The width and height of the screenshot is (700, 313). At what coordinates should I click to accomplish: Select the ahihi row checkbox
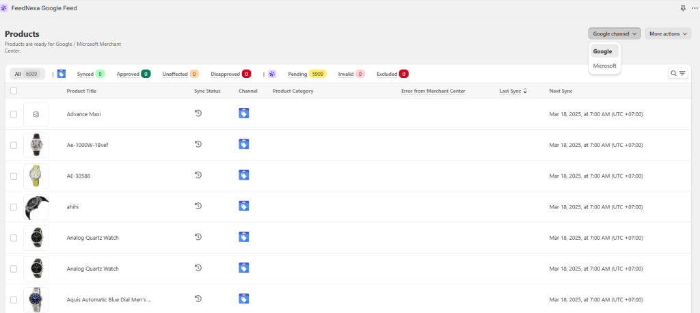pyautogui.click(x=14, y=207)
